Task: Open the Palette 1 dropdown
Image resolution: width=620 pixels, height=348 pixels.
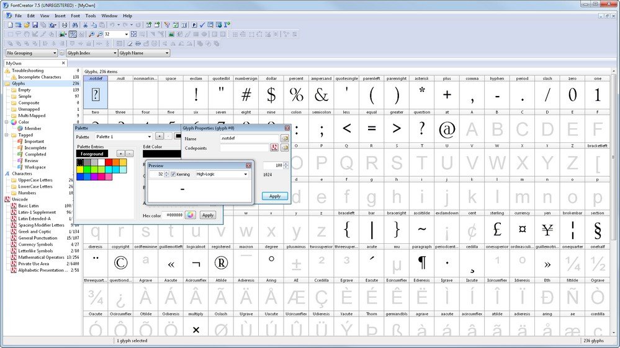Action: point(124,136)
